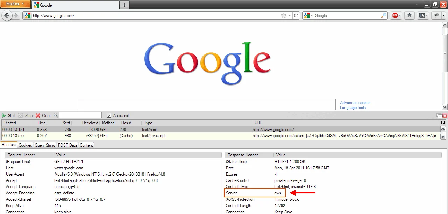Bookmark this page using the star icon
The height and width of the screenshot is (214, 448).
click(284, 15)
